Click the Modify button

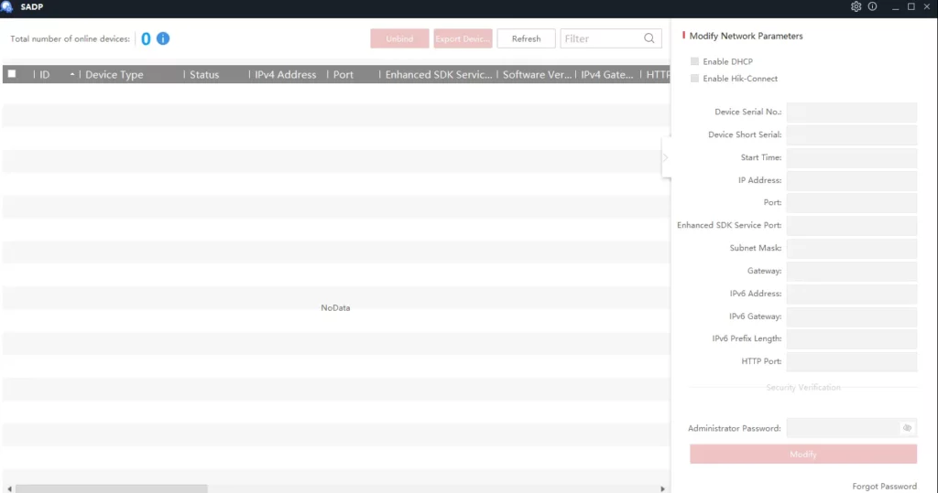click(802, 455)
